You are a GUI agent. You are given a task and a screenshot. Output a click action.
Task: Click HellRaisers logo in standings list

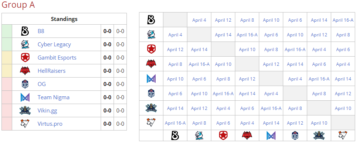[25, 71]
